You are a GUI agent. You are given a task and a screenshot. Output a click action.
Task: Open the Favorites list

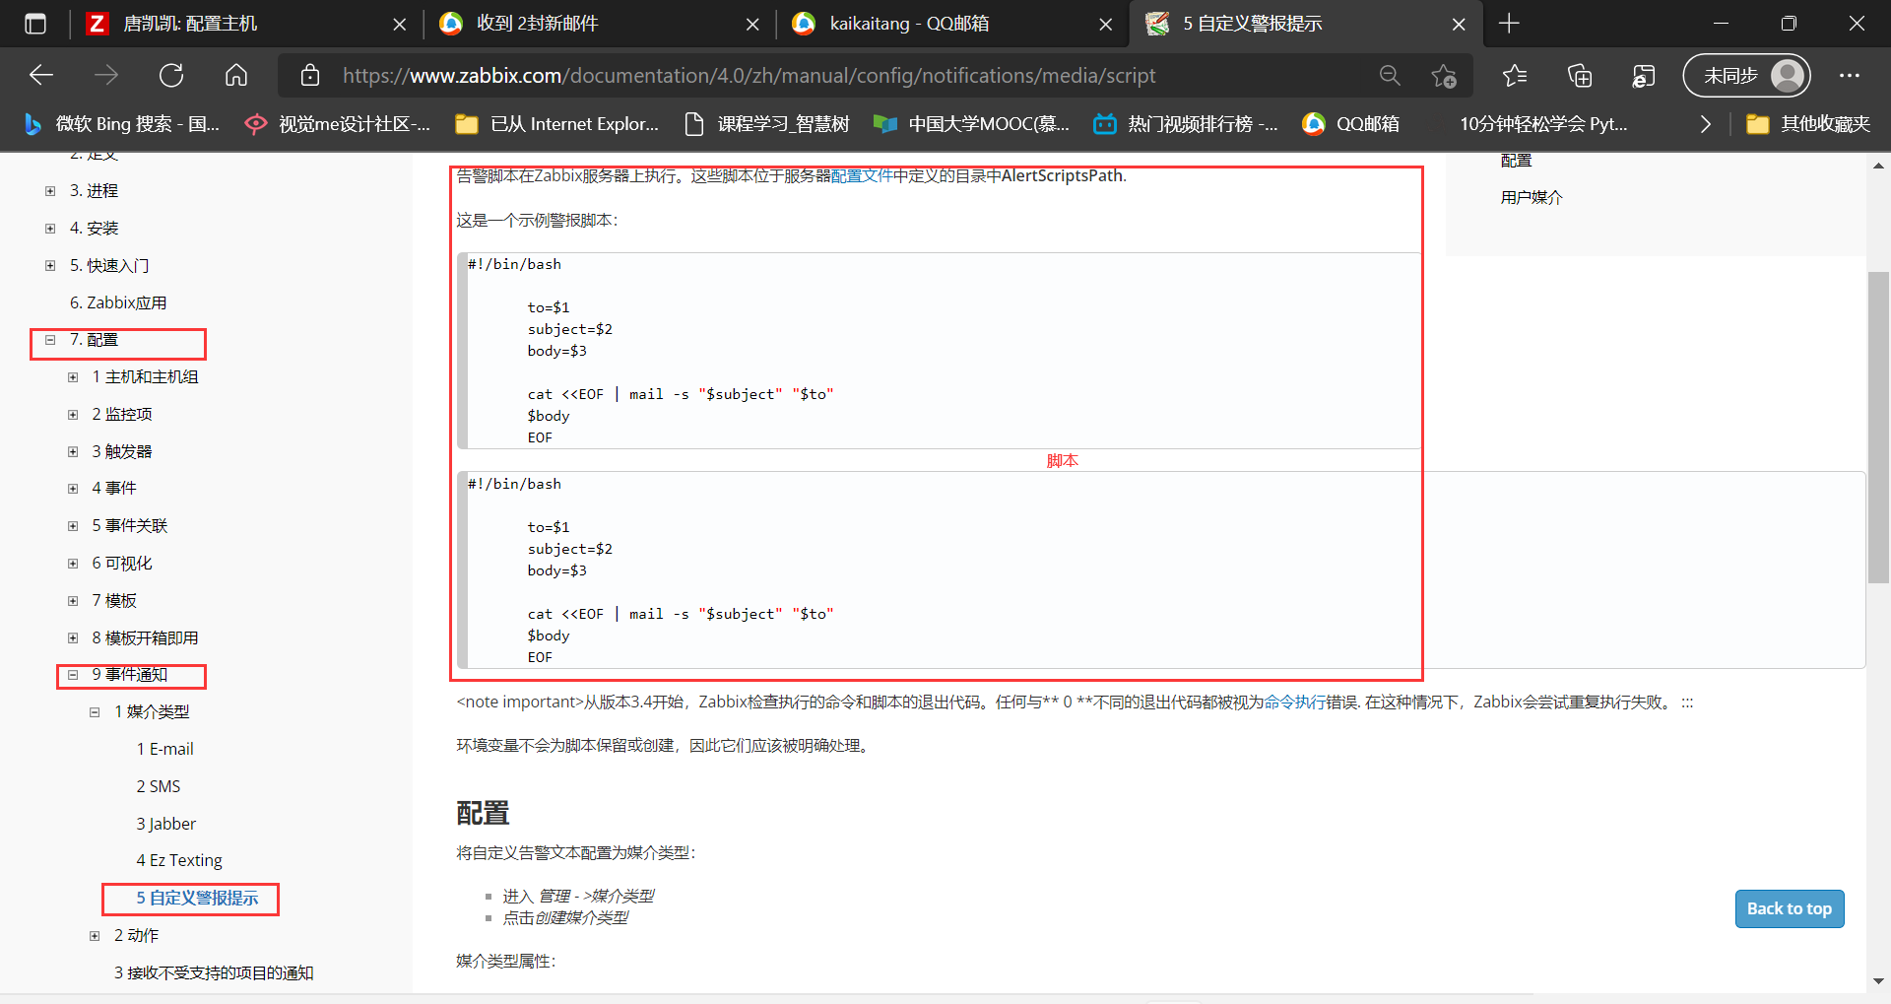(1515, 75)
